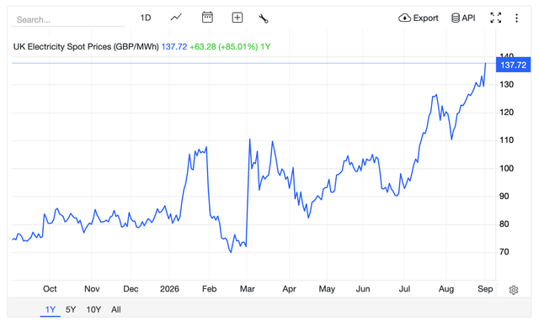Open the 1D interval dropdown
Screen dimensions: 539x326
[x=146, y=18]
